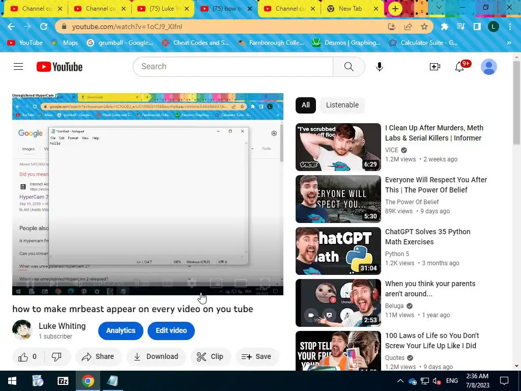The image size is (521, 391).
Task: Open Chrome profile L avatar
Action: coord(494,26)
